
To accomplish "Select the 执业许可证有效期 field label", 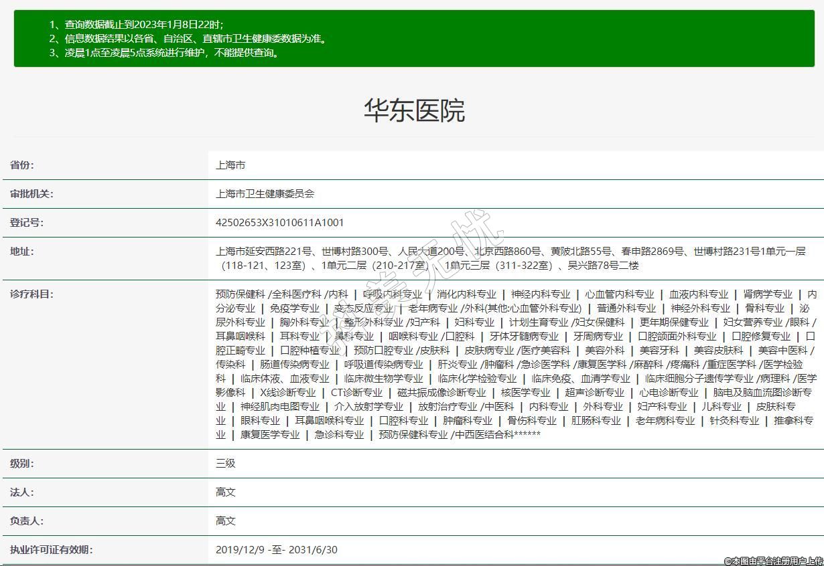I will click(51, 550).
